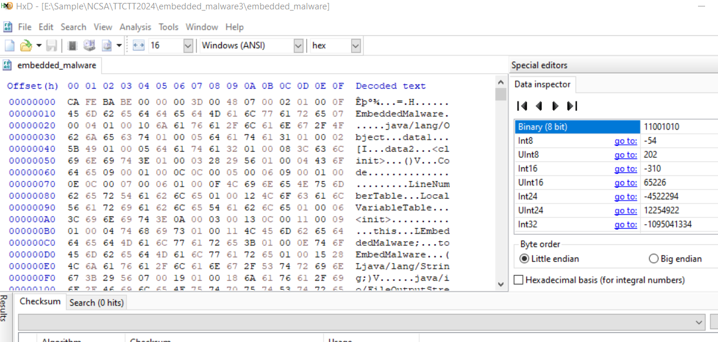
Task: Jump to last byte in Data inspector
Action: coord(572,106)
